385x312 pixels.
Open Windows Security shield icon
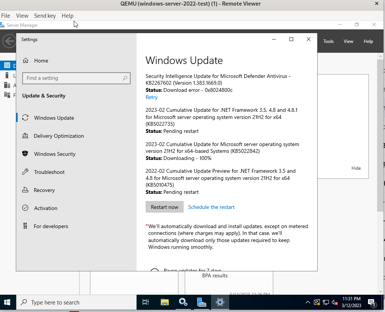pyautogui.click(x=24, y=154)
